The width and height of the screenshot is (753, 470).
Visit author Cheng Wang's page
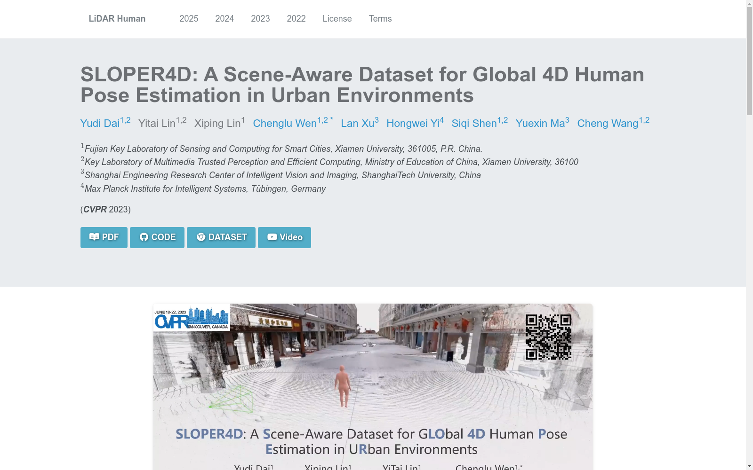[x=613, y=123]
